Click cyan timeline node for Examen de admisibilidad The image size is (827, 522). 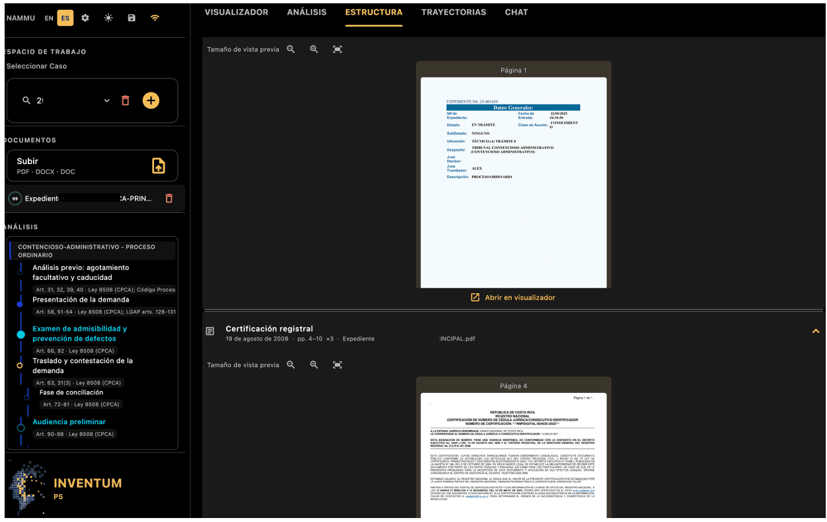pyautogui.click(x=20, y=335)
